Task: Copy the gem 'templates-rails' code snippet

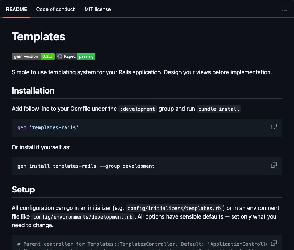Action: click(x=274, y=126)
